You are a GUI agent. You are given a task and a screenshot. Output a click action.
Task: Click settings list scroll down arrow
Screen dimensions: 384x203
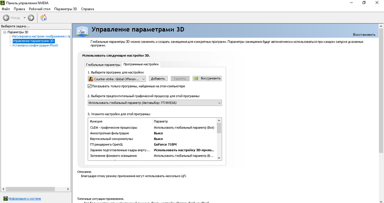coord(219,158)
